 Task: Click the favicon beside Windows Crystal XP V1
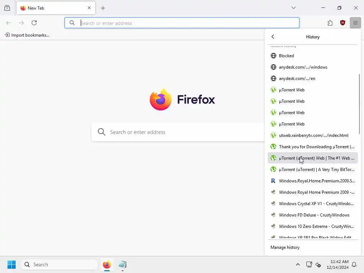pyautogui.click(x=273, y=204)
